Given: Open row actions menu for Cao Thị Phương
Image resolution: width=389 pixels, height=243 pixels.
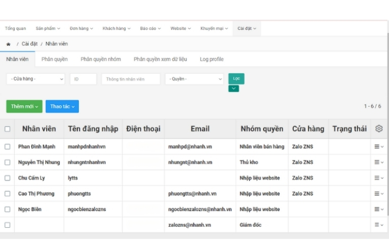Looking at the screenshot, I should (x=379, y=194).
